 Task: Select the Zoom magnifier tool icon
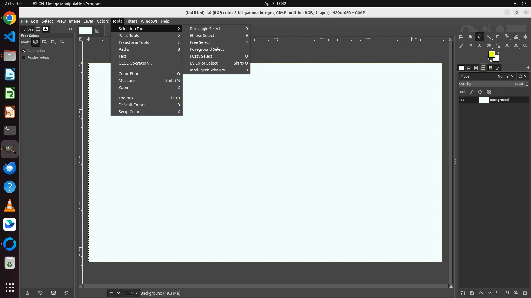coord(525,46)
